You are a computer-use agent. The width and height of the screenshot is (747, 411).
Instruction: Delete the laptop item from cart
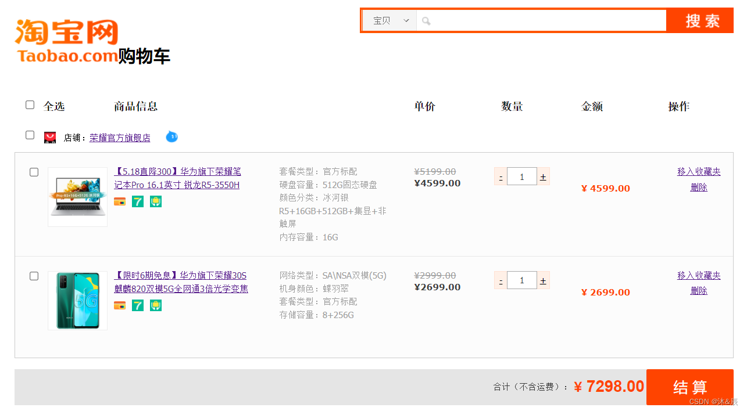(699, 188)
